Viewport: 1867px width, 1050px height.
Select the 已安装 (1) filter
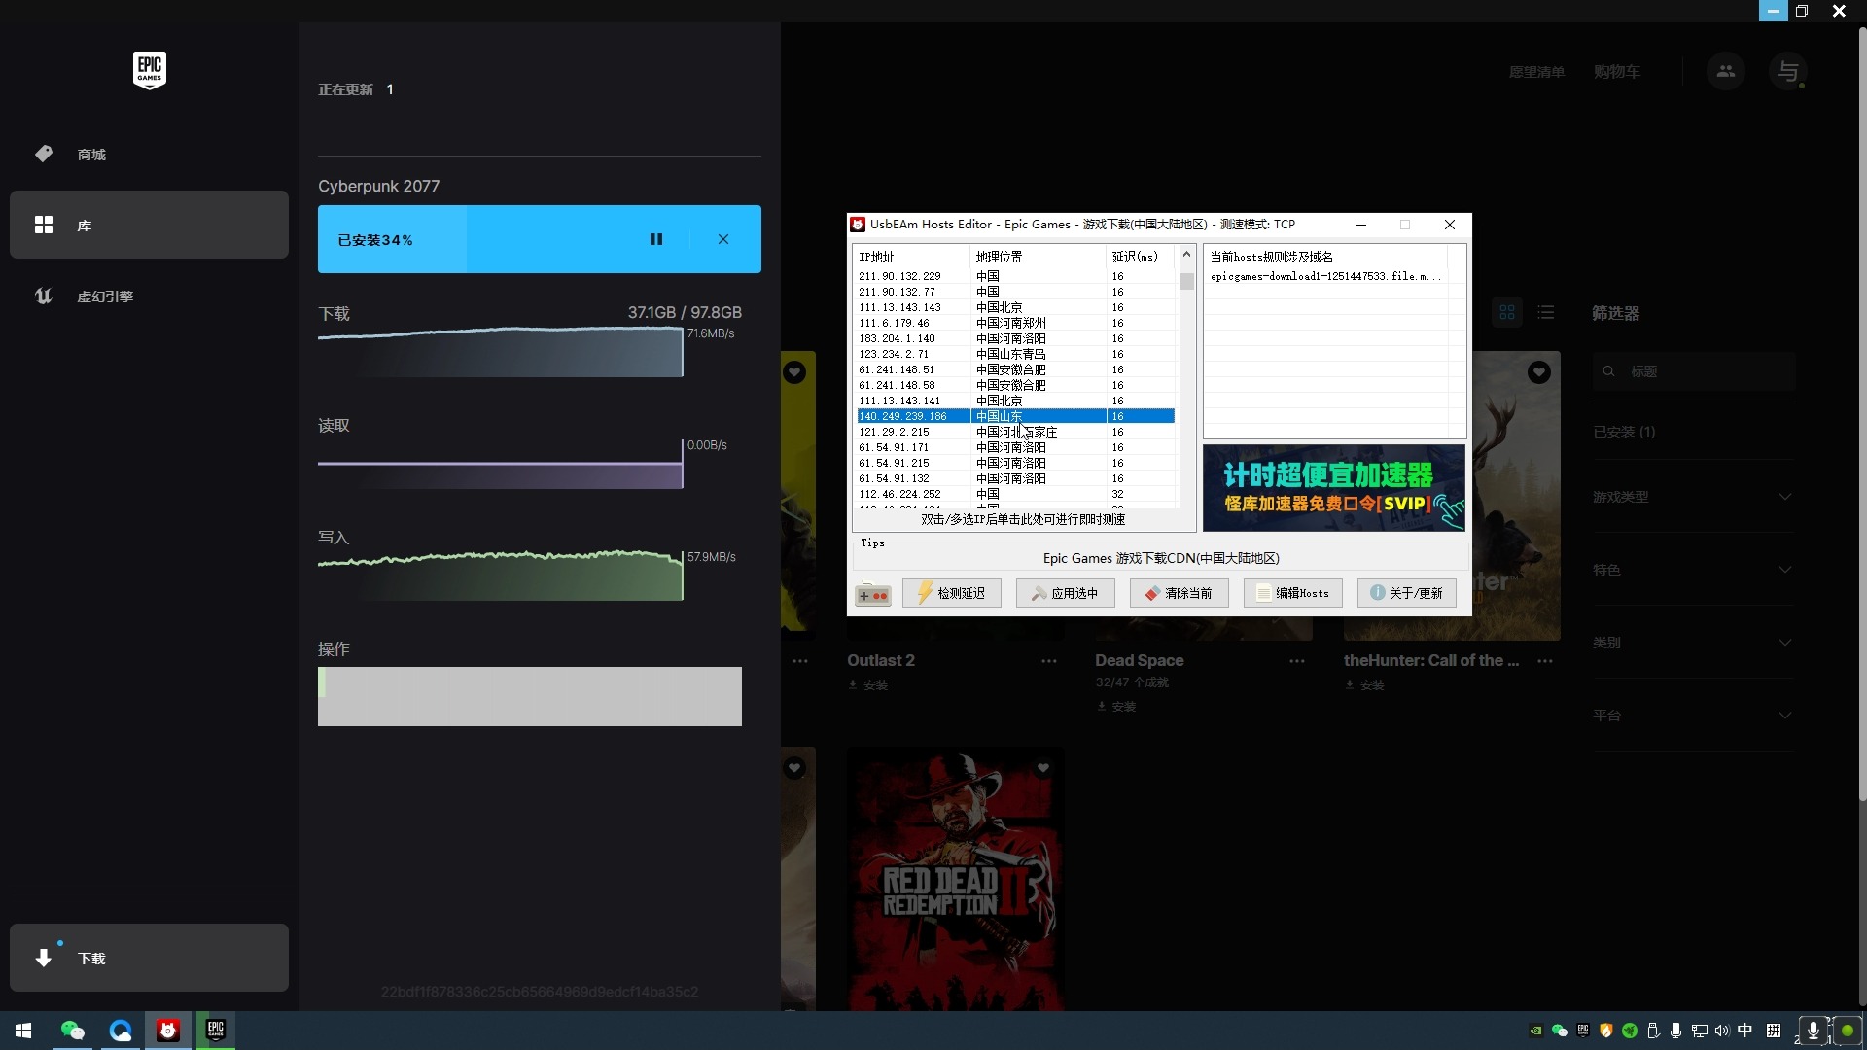coord(1624,432)
